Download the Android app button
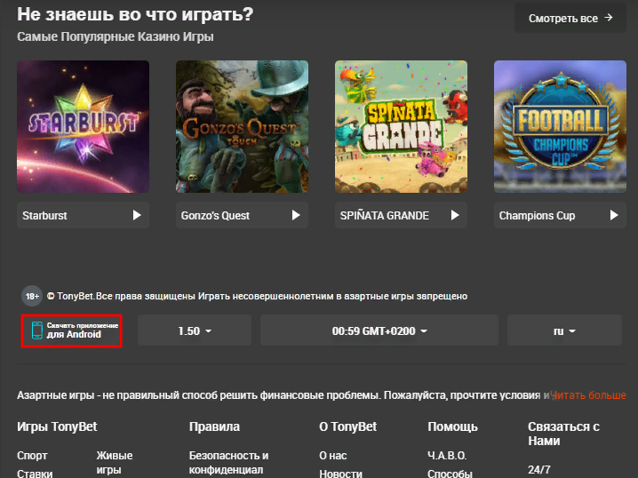 [x=72, y=331]
